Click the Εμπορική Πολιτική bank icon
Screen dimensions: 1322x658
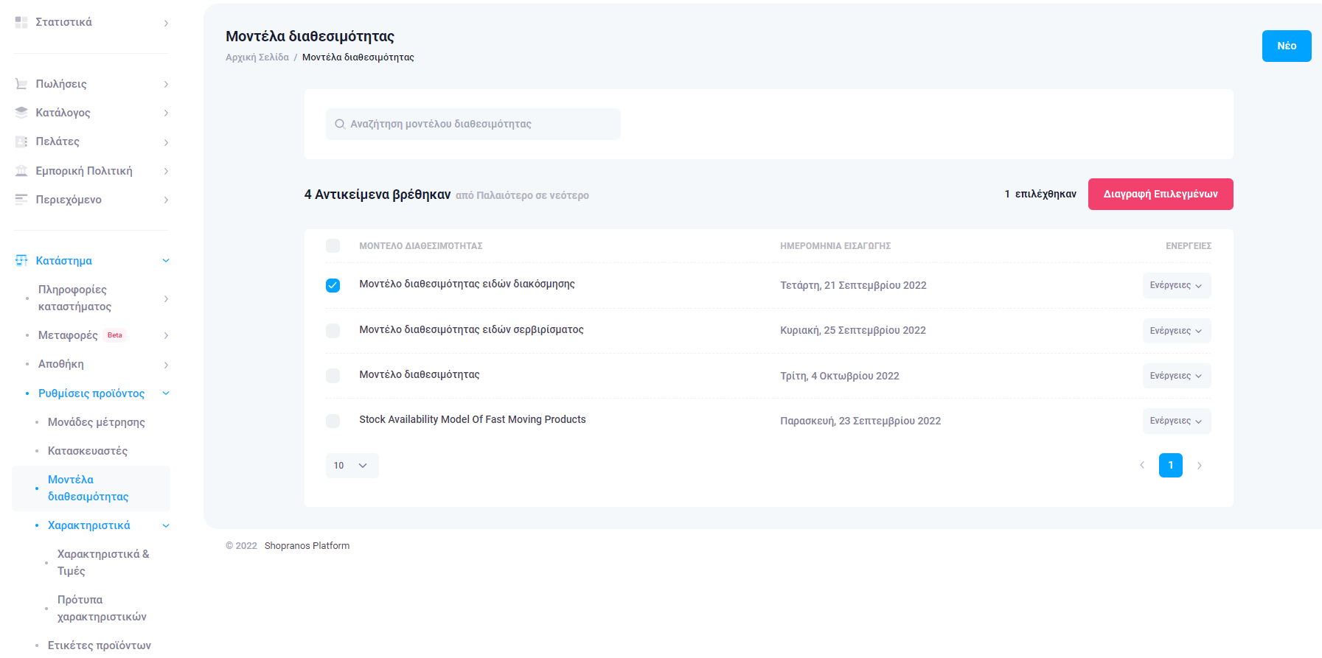(x=21, y=171)
